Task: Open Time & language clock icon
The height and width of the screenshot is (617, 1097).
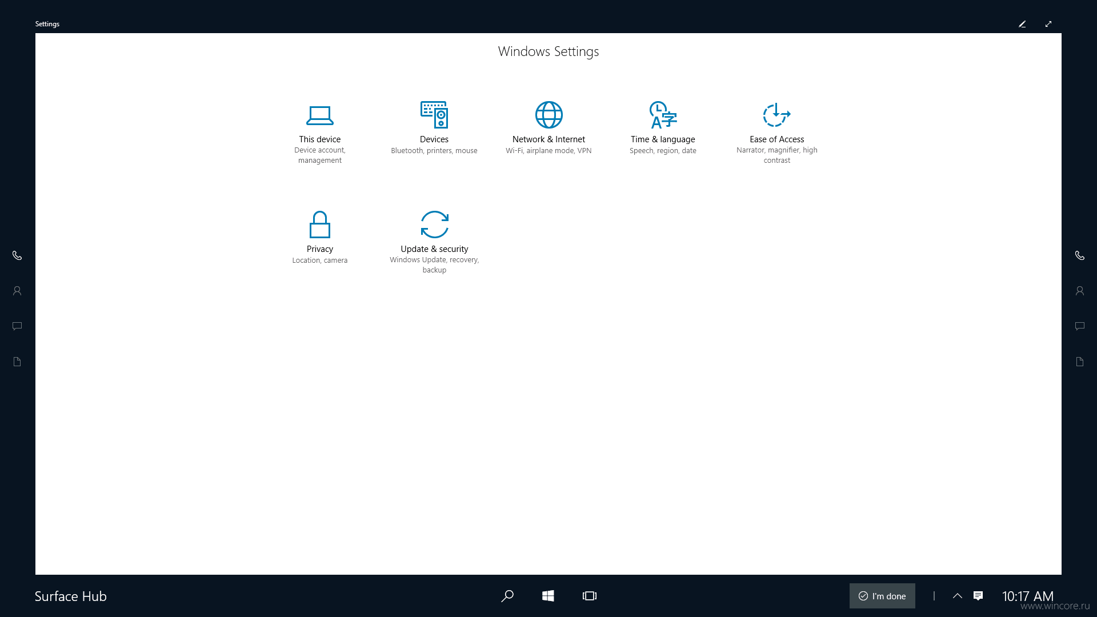Action: pos(663,115)
